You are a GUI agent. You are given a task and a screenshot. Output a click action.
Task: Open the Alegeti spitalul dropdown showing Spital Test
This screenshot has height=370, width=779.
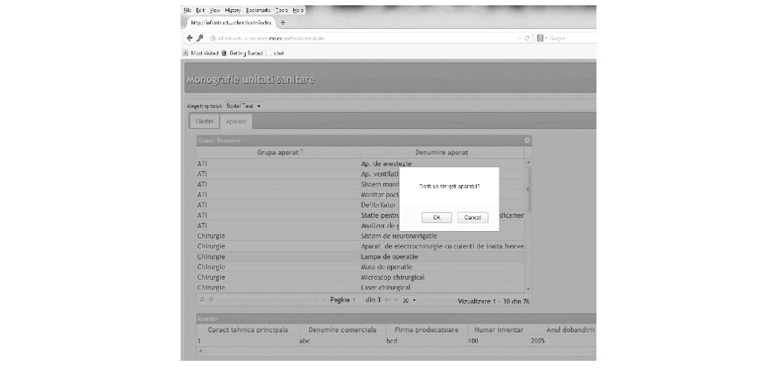[x=243, y=105]
